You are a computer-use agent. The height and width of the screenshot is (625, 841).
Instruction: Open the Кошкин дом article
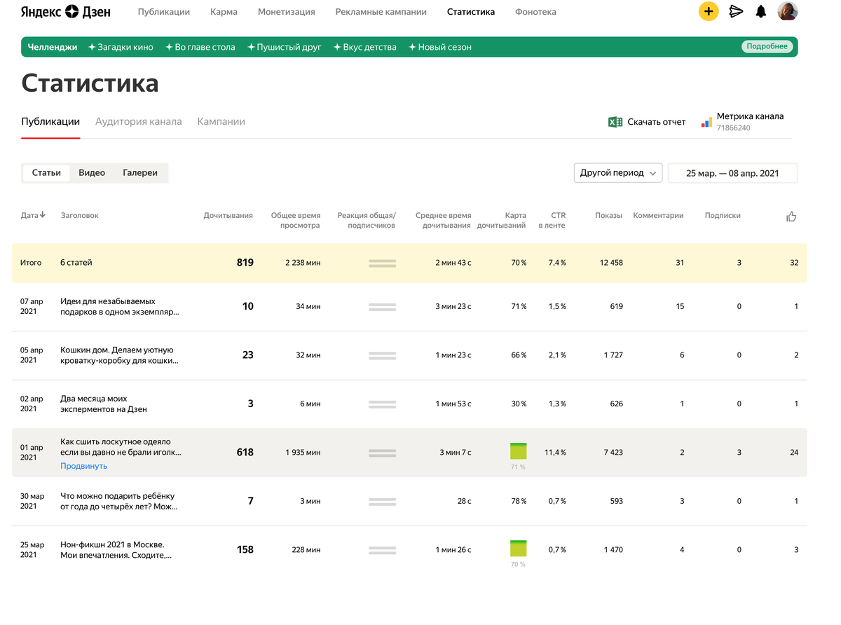click(x=119, y=355)
